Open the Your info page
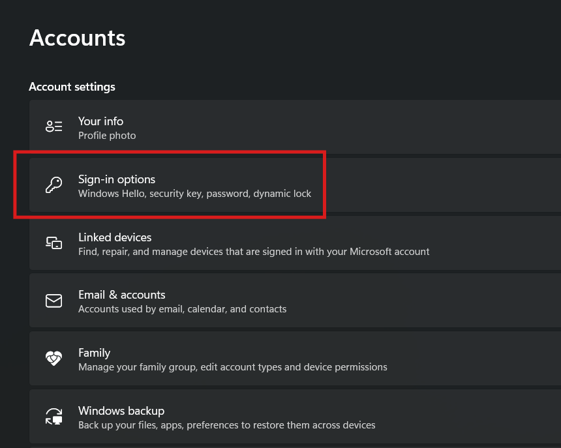This screenshot has width=561, height=448. pyautogui.click(x=196, y=127)
